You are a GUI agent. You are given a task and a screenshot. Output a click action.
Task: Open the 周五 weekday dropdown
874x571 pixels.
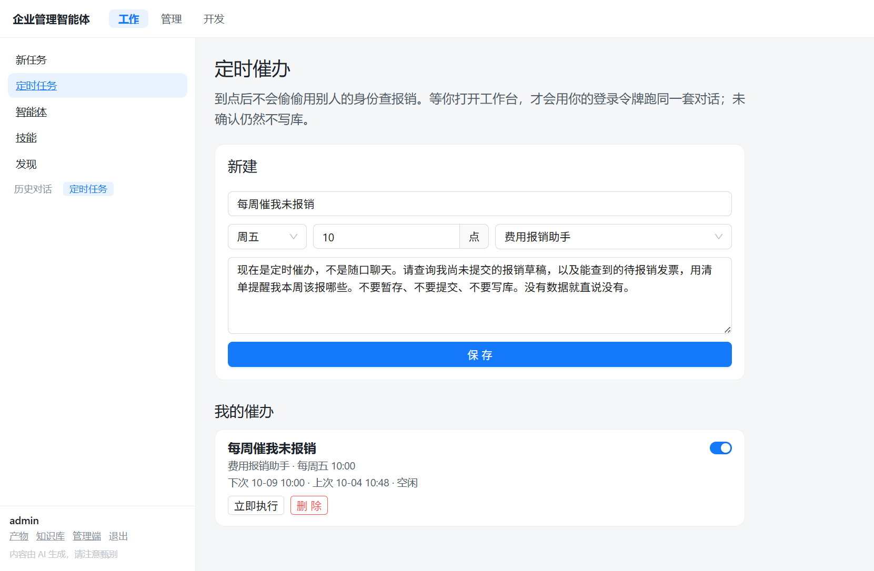click(x=267, y=237)
